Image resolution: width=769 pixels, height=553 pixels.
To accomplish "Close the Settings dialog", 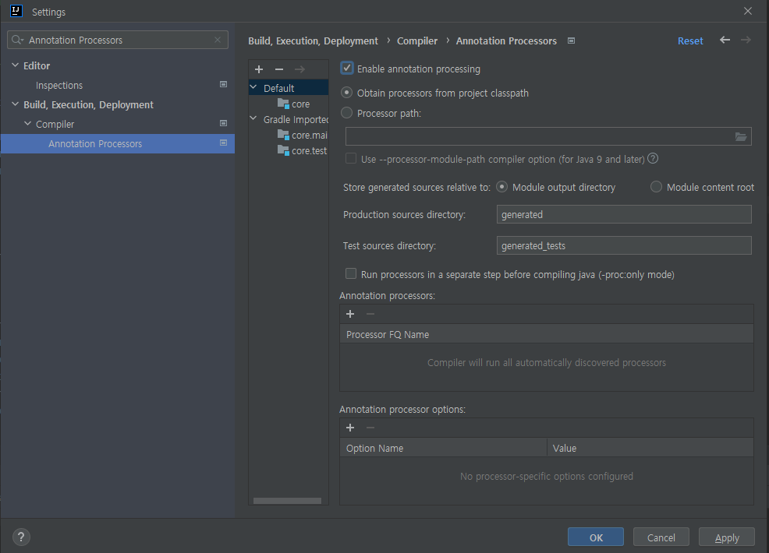I will 748,11.
